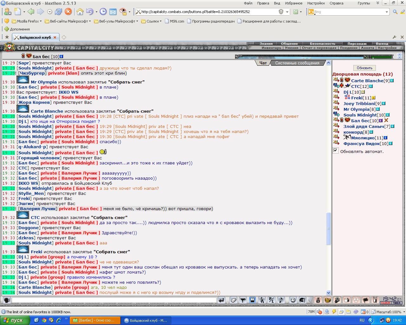Toggle 'Обновлять автомат.' checkbox
The width and height of the screenshot is (406, 325).
pos(336,150)
